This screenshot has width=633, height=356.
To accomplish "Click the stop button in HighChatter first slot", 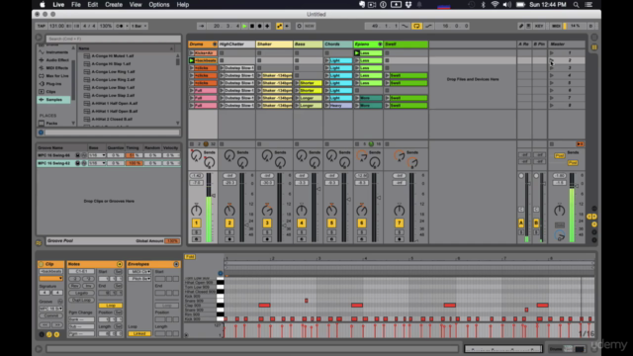I will point(222,52).
